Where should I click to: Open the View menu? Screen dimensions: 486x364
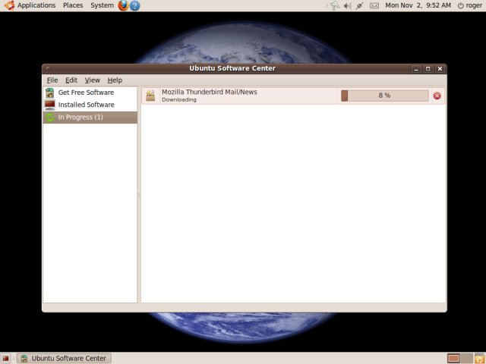pos(93,80)
